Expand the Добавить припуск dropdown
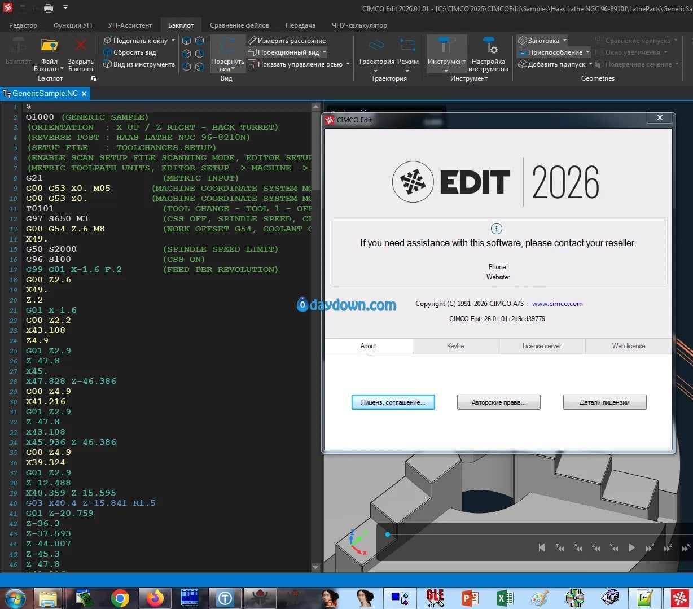Viewport: 693px width, 609px height. 591,64
